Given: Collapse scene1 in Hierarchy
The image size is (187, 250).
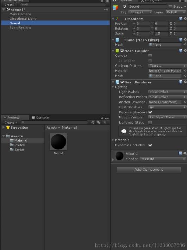Looking at the screenshot, I should (4, 10).
